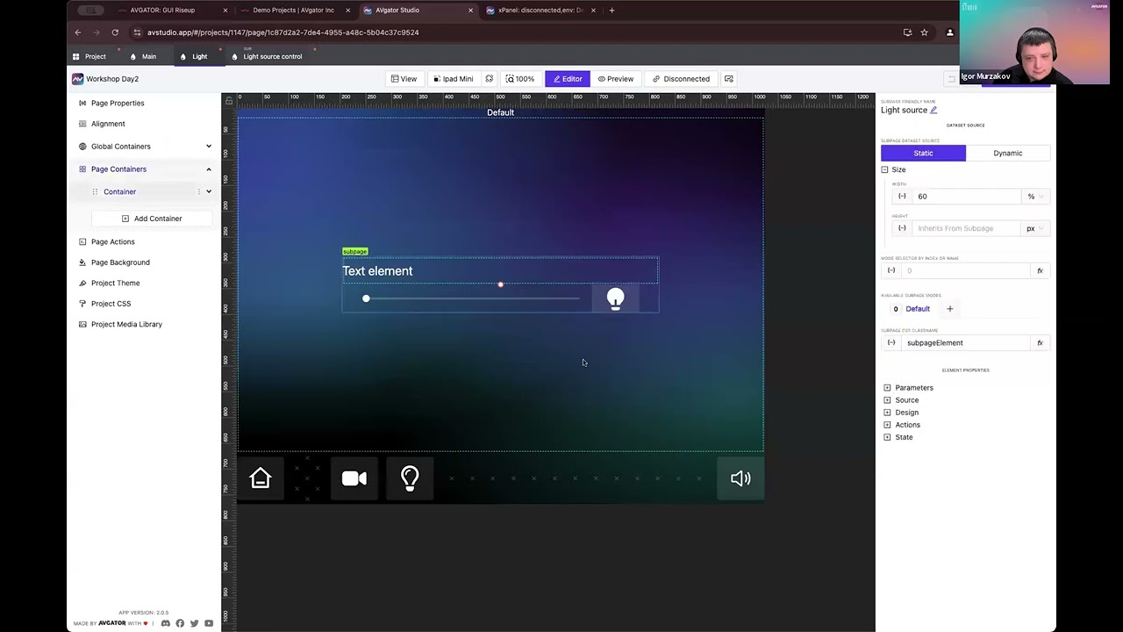Expand the Actions section
Viewport: 1123px width, 632px height.
[x=887, y=425]
